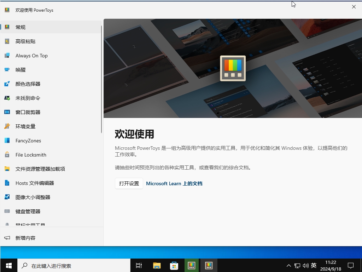362x272 pixels.
Task: Click the PowerToys logo in banner
Action: pyautogui.click(x=233, y=68)
